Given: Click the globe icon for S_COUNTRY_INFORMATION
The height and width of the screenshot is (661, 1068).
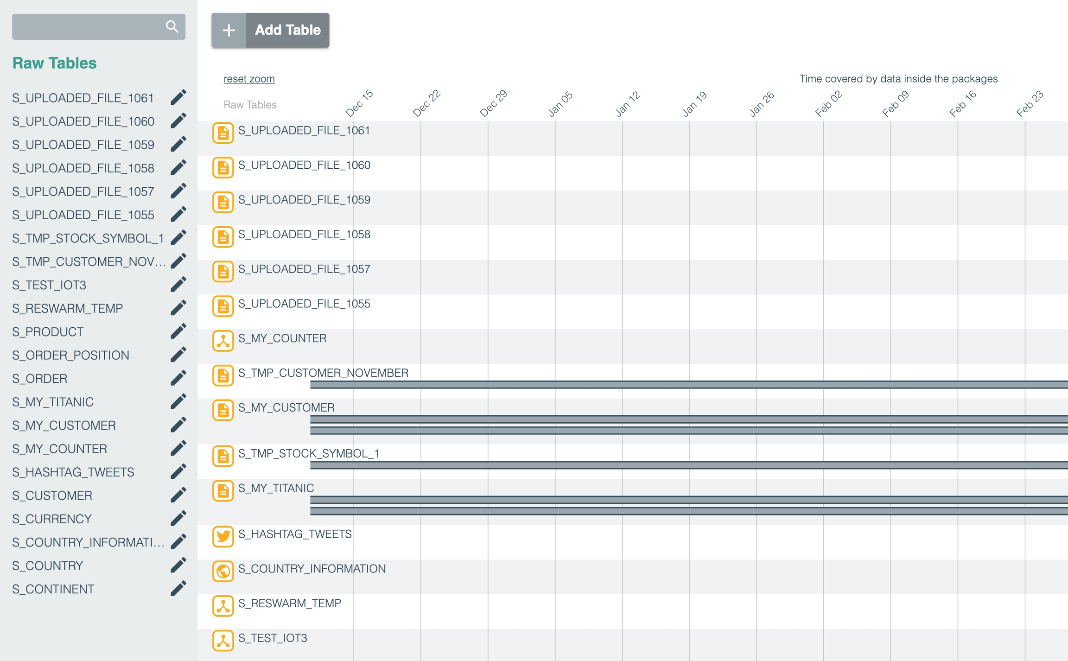Looking at the screenshot, I should coord(223,571).
